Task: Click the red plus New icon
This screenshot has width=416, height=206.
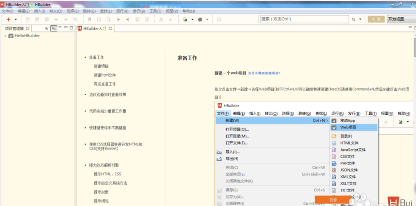Action: (8, 19)
